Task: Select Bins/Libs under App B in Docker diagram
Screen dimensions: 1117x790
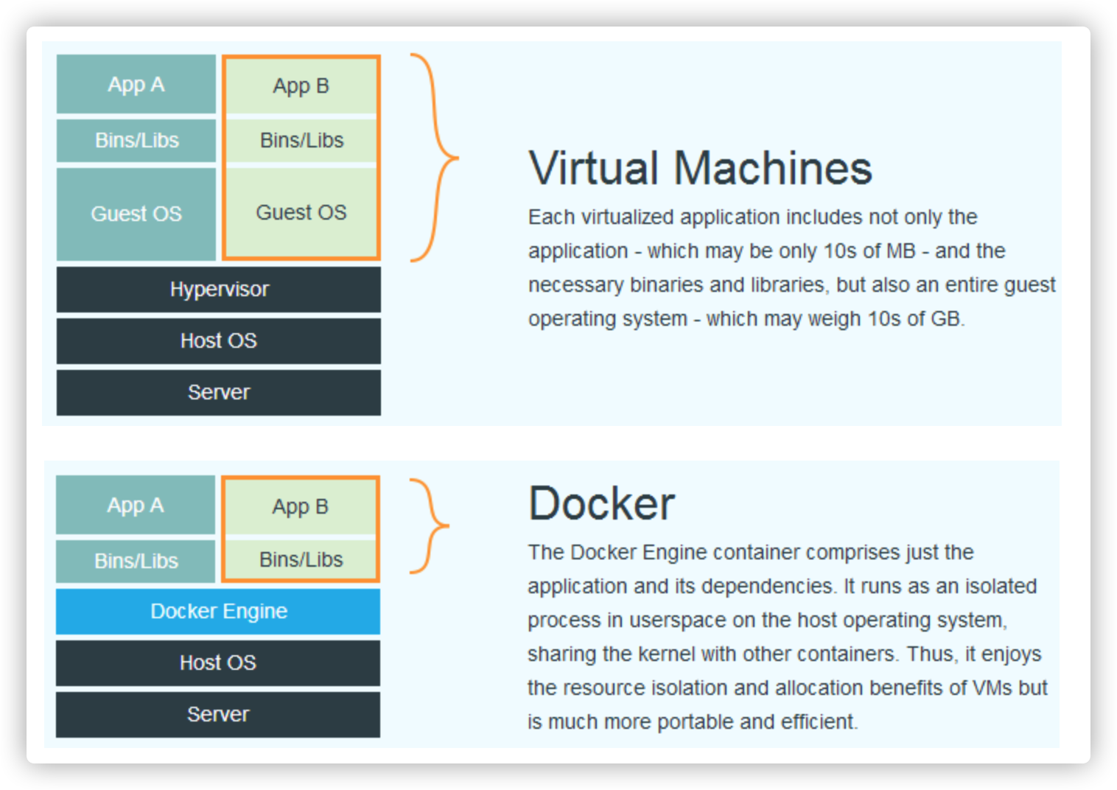Action: (301, 559)
